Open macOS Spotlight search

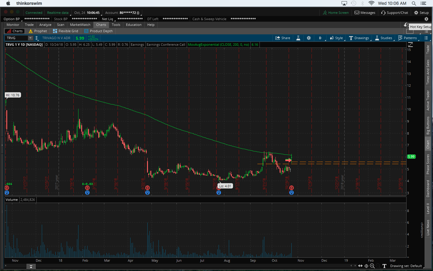414,3
